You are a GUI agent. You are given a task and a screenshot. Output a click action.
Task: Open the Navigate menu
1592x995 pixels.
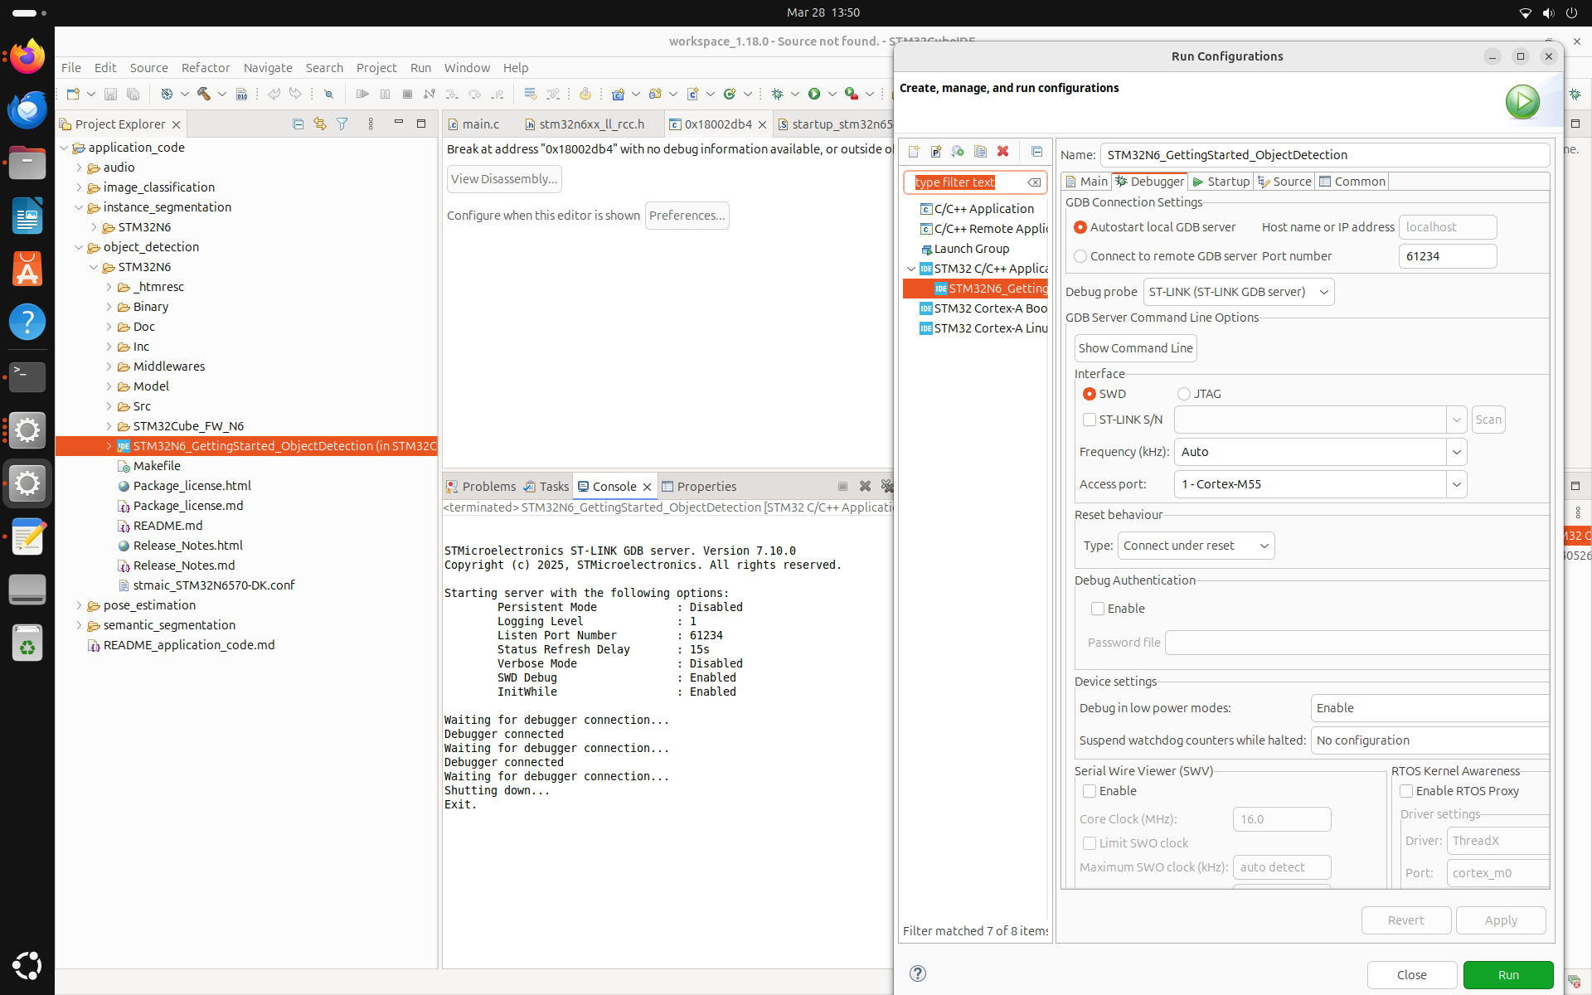(x=267, y=68)
